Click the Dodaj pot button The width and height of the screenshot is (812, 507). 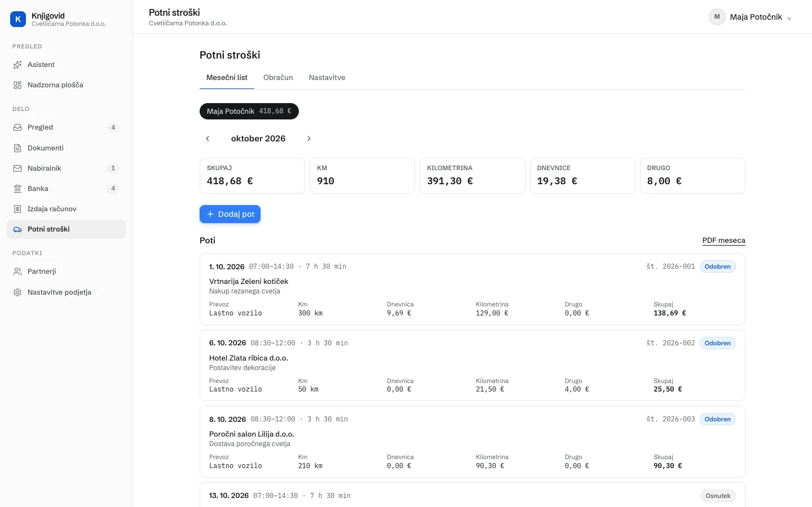230,214
